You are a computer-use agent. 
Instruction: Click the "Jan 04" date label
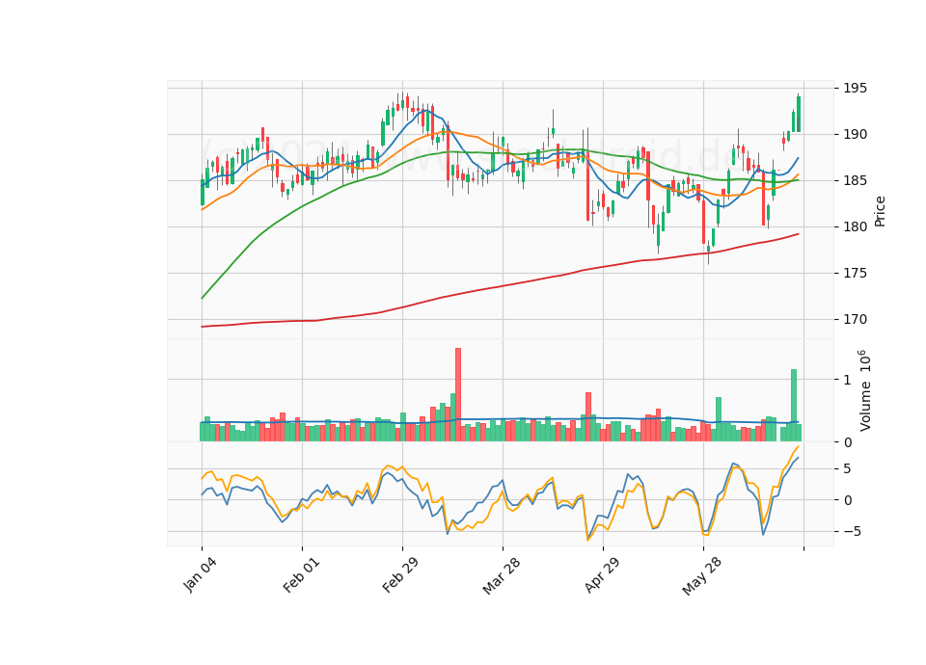tap(200, 574)
